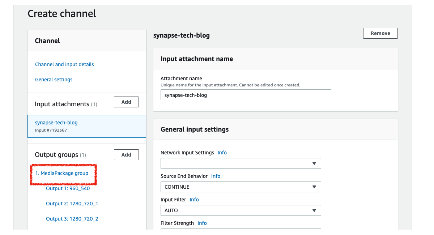Click the Remove button

click(380, 33)
